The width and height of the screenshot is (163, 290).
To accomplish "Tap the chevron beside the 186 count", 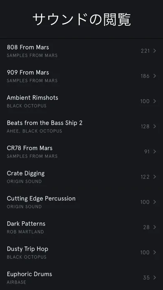I will [x=155, y=76].
